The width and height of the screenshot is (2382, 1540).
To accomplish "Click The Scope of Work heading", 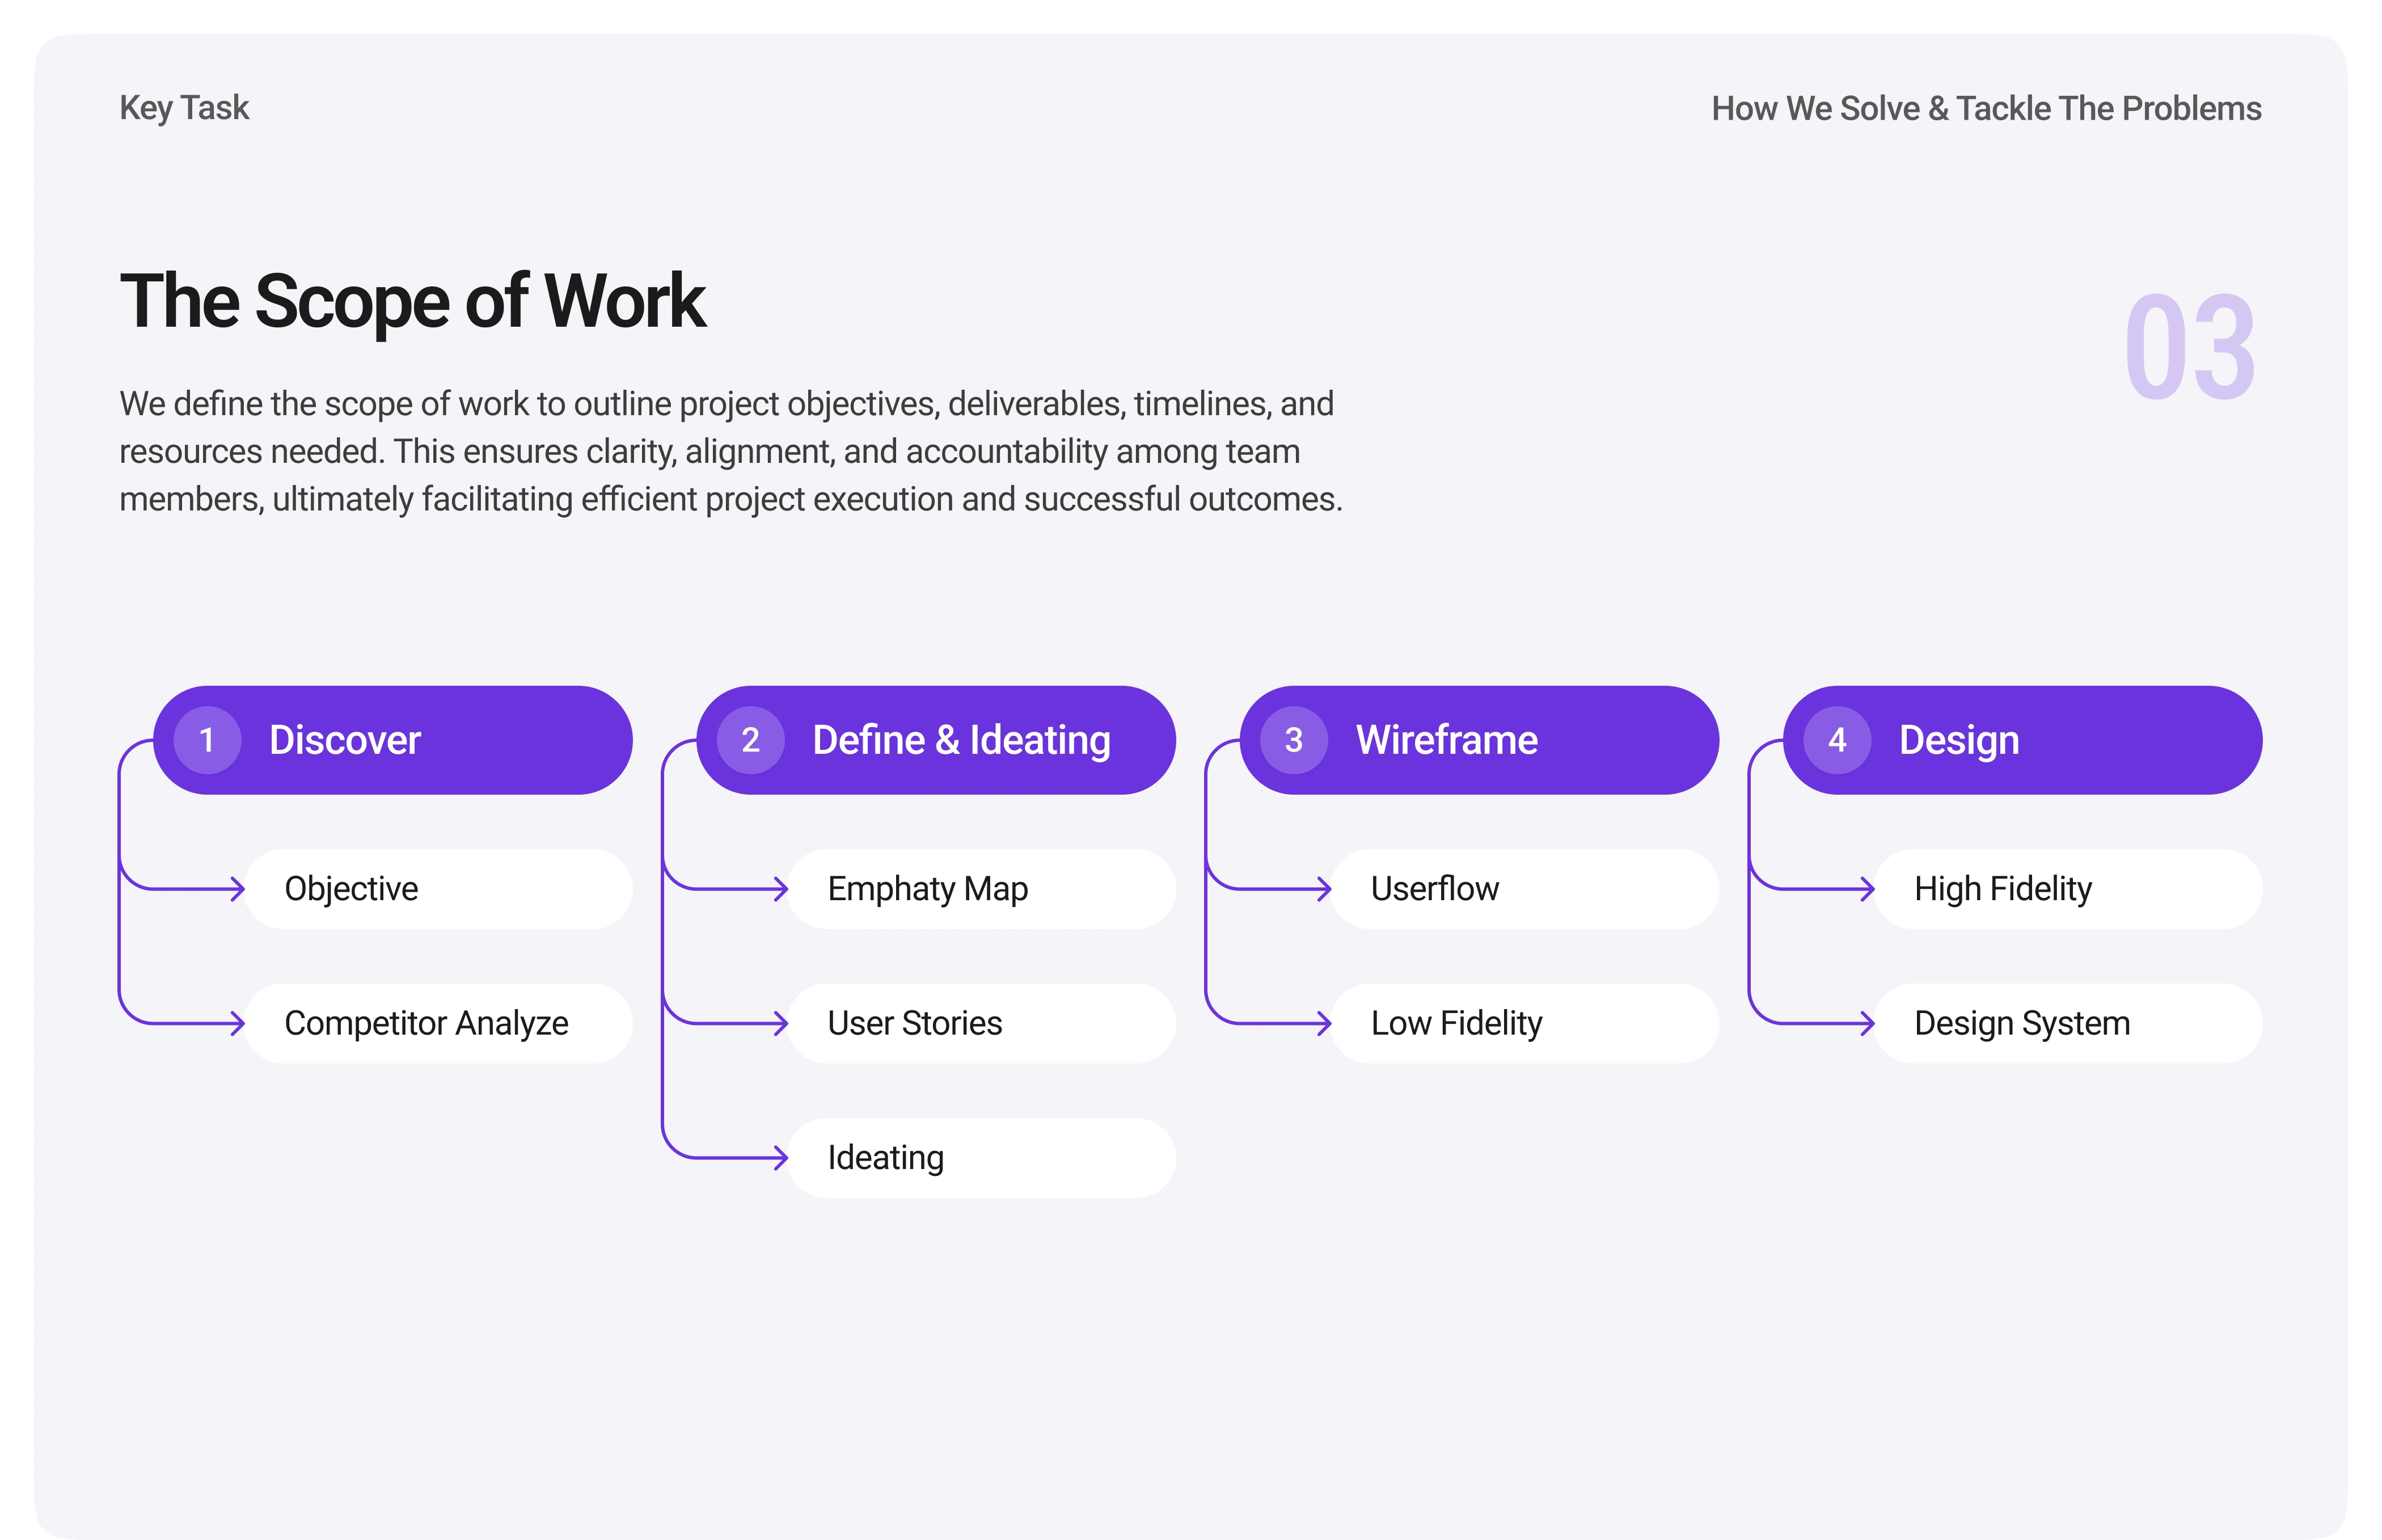I will coord(413,301).
